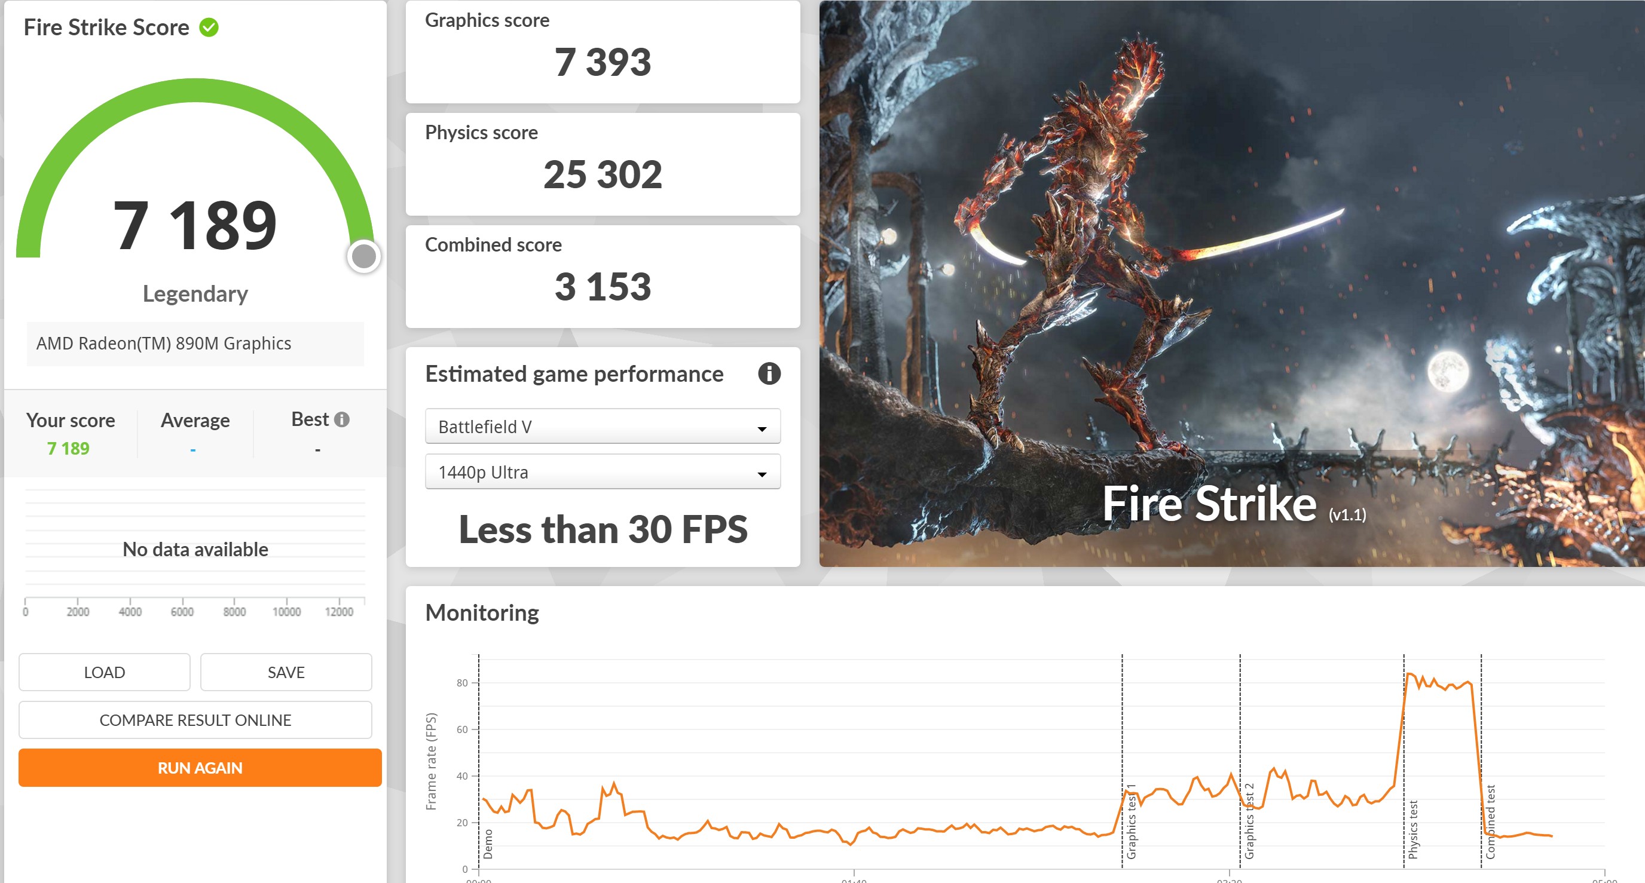This screenshot has width=1645, height=883.
Task: Click the Frame rate (FPS) axis label
Action: tap(431, 762)
